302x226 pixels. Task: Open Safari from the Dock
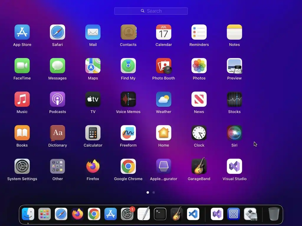61,214
